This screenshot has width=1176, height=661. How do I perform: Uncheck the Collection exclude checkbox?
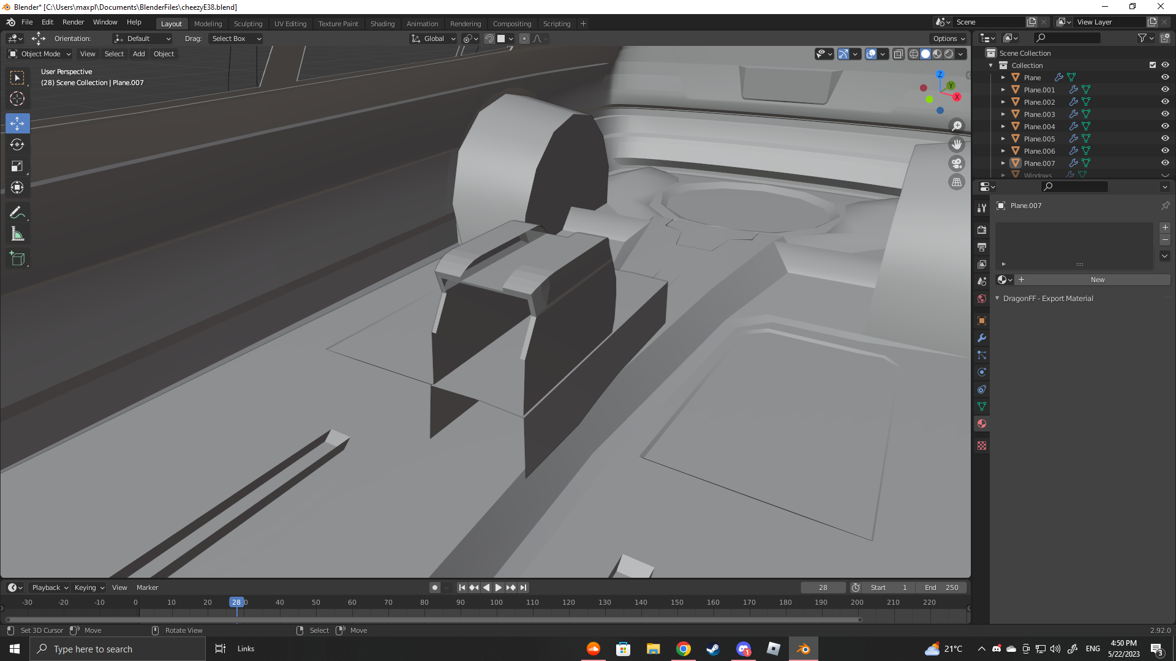point(1152,65)
